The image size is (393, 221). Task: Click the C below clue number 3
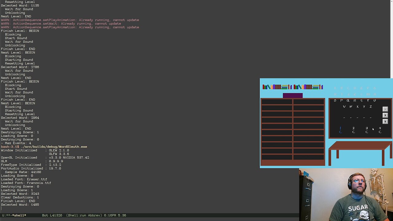pos(367,132)
